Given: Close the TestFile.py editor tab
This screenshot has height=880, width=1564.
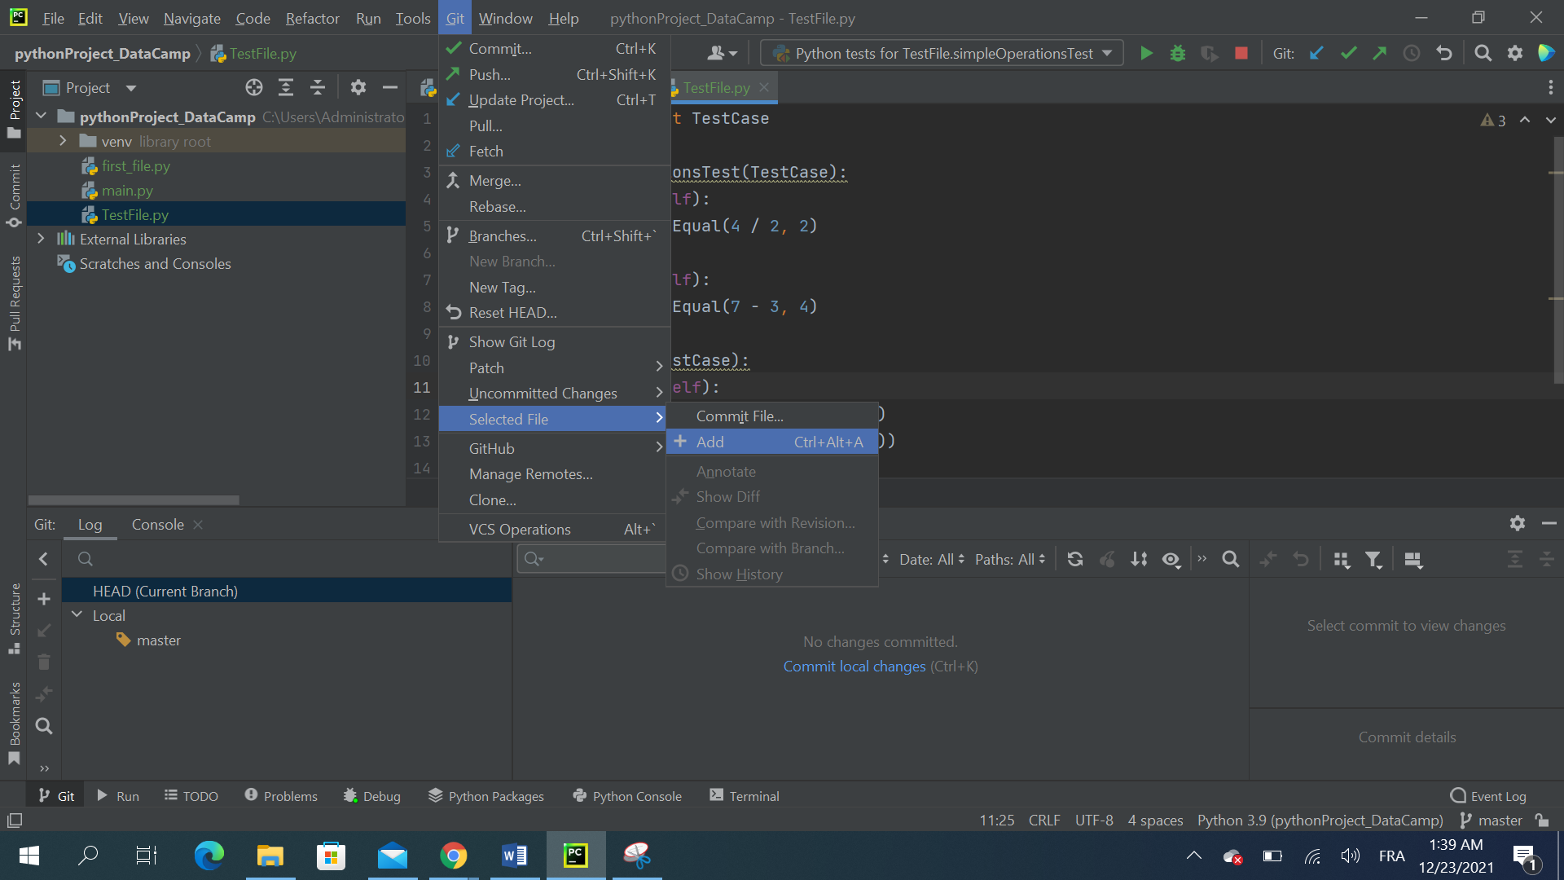Looking at the screenshot, I should point(764,87).
